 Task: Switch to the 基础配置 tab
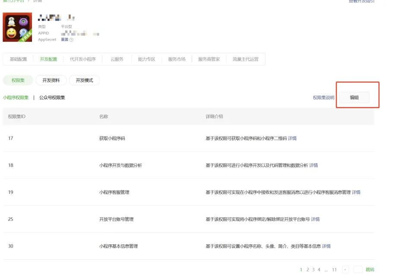click(18, 59)
